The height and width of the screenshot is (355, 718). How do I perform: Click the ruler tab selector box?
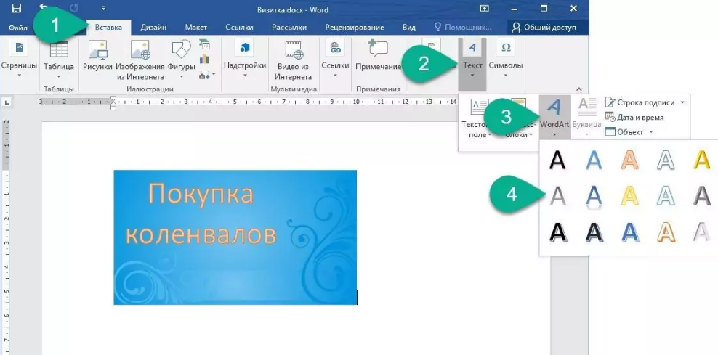[7, 103]
